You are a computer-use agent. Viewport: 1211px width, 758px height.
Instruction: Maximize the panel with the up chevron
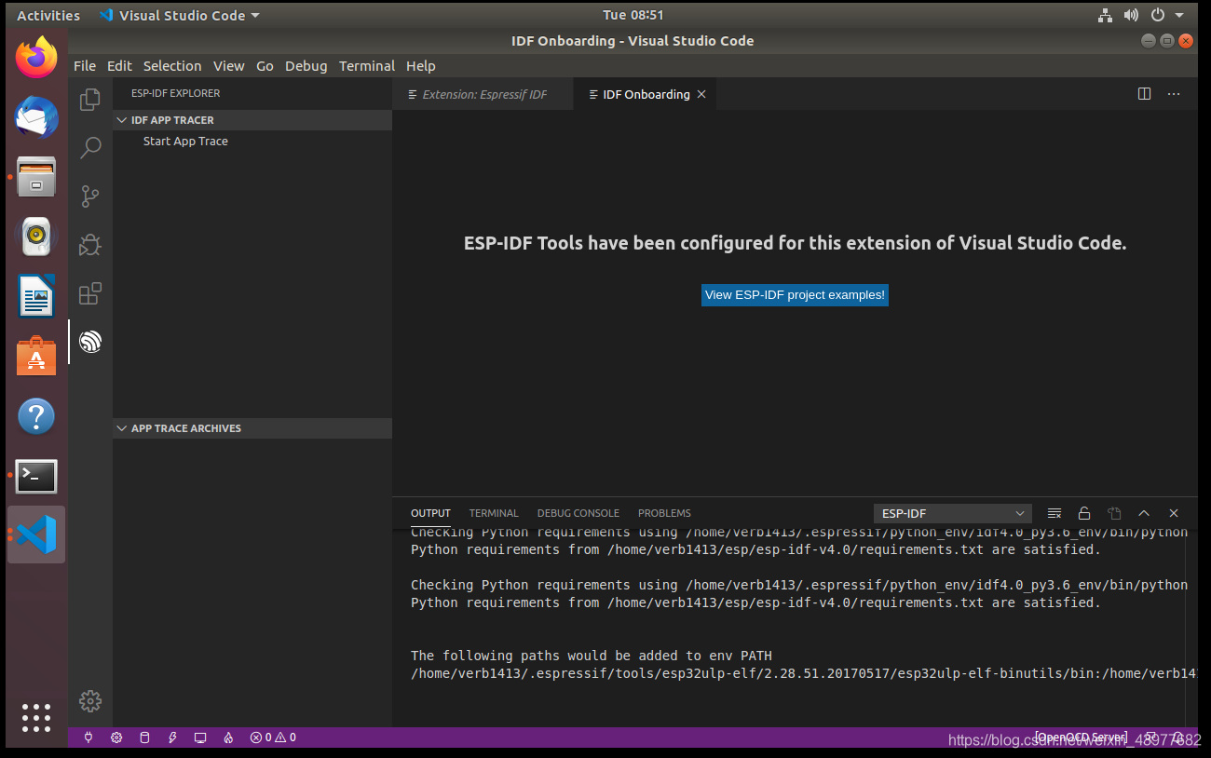coord(1144,513)
